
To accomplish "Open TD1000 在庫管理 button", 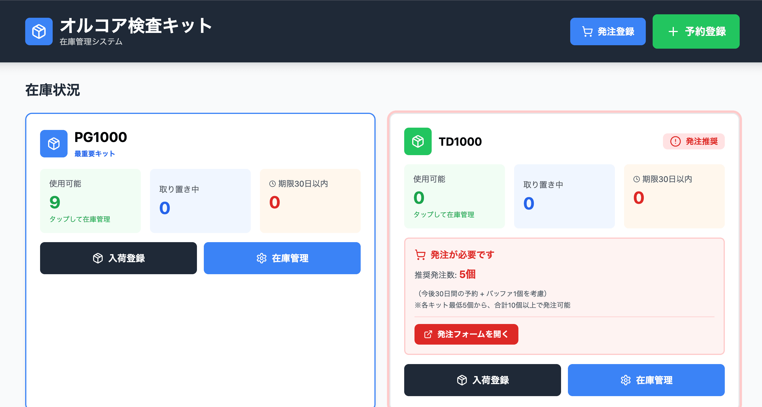I will 646,380.
